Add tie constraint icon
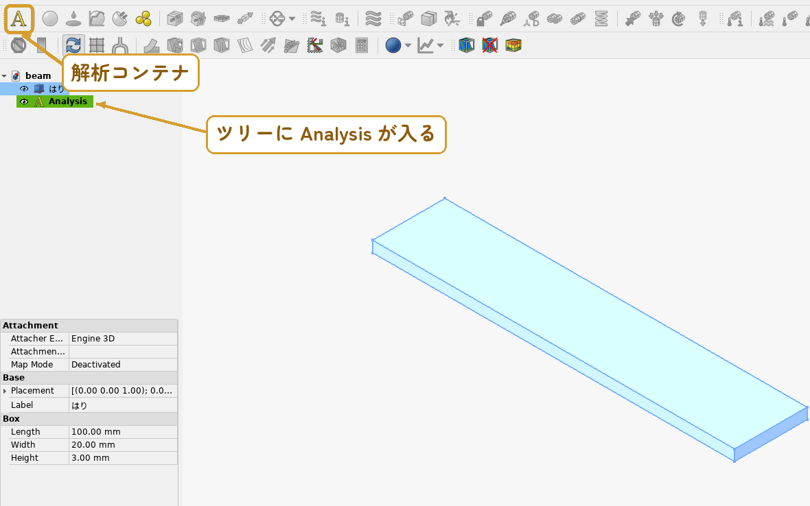 pyautogui.click(x=578, y=19)
